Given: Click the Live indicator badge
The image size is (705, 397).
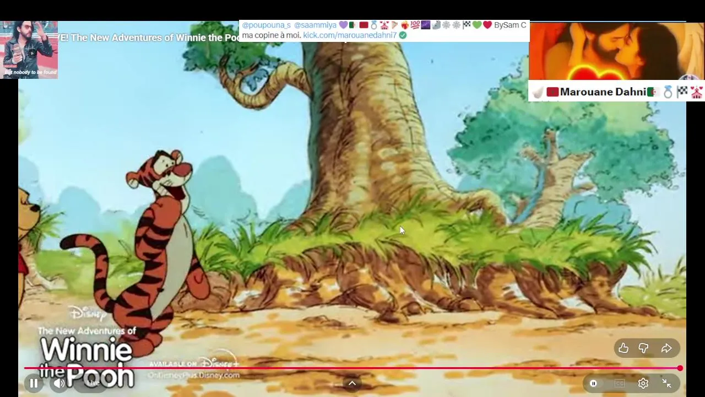Looking at the screenshot, I should [94, 383].
